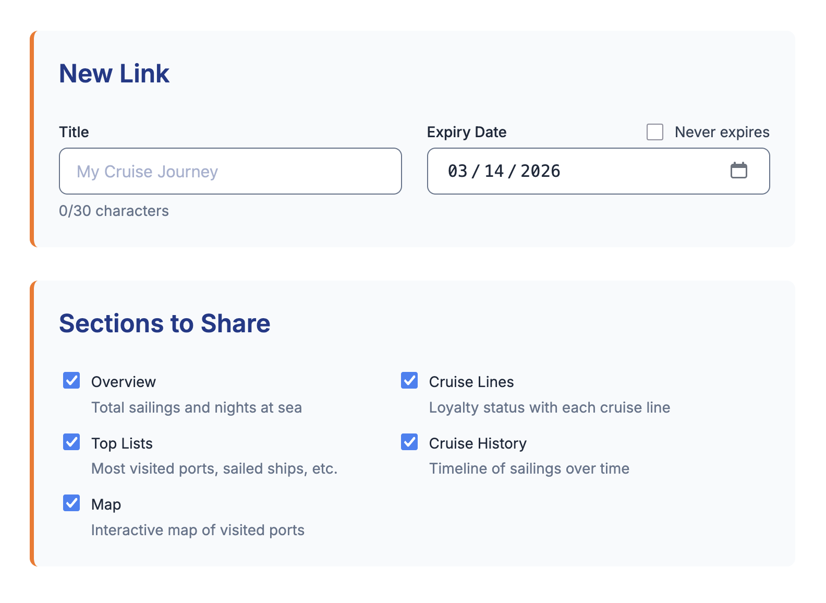Click the Overview label text
Viewport: 826px width, 603px height.
[124, 382]
